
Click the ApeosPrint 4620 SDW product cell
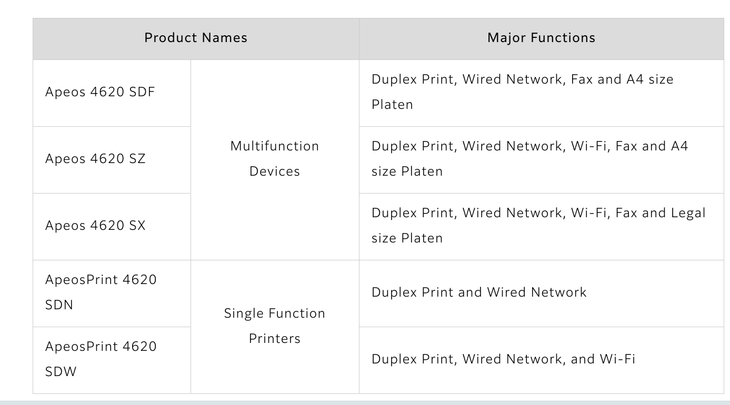112,360
